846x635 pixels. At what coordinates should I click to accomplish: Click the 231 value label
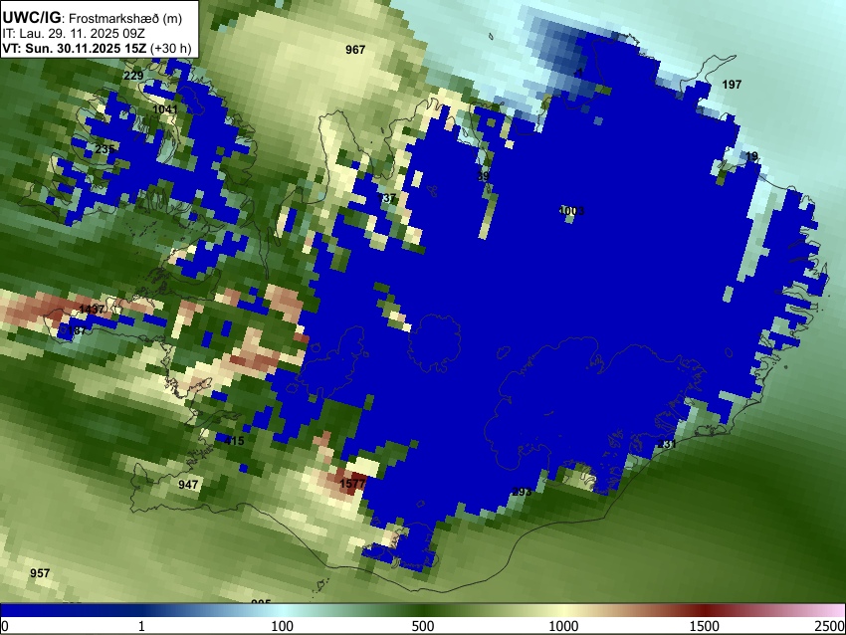(666, 444)
